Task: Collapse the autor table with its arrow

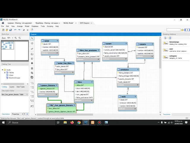Action: pos(57,41)
